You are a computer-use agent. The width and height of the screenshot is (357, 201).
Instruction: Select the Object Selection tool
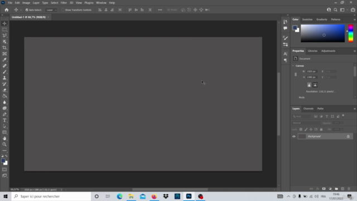coord(4,42)
